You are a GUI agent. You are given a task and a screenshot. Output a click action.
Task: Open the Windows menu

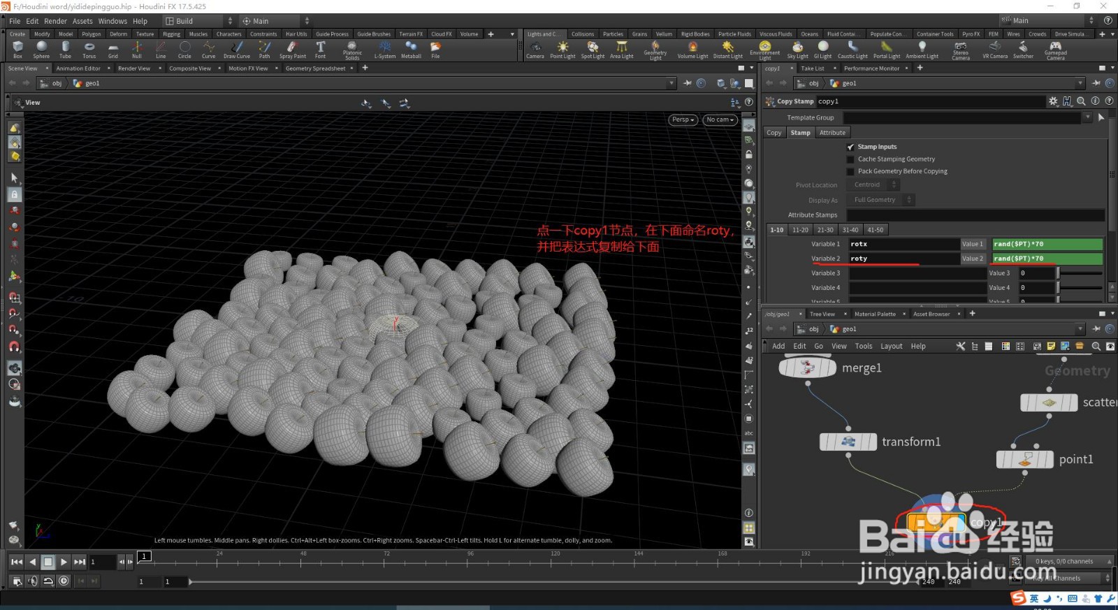tap(112, 21)
